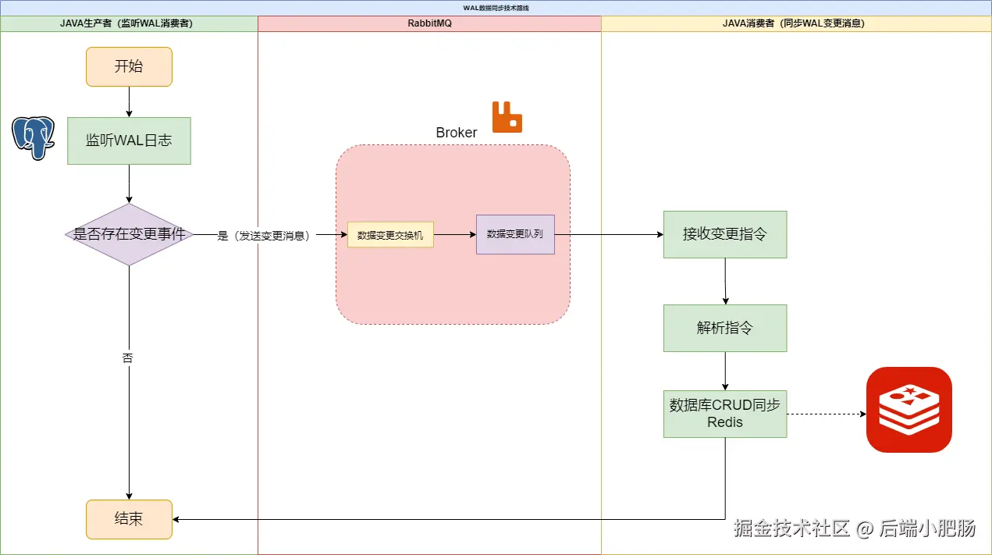Switch to the RabbitMQ lane header
Viewport: 992px width, 555px height.
point(428,23)
